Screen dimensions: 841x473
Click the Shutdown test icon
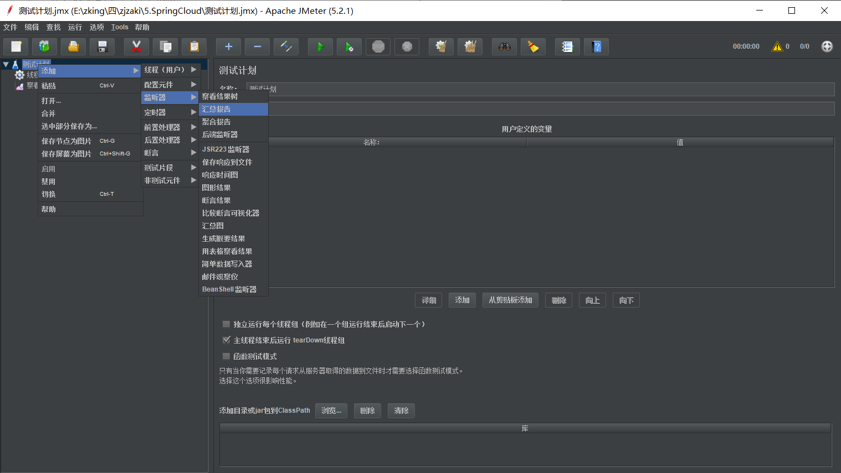(407, 46)
